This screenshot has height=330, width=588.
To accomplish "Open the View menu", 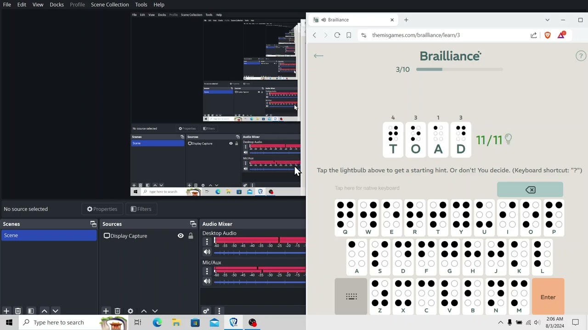I will tap(38, 5).
